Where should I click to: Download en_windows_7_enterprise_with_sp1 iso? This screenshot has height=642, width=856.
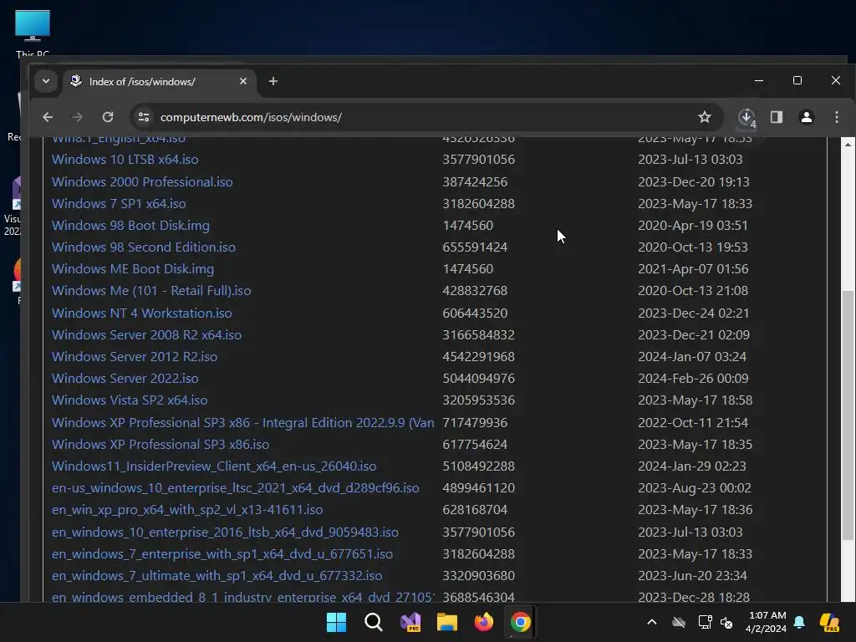tap(222, 555)
